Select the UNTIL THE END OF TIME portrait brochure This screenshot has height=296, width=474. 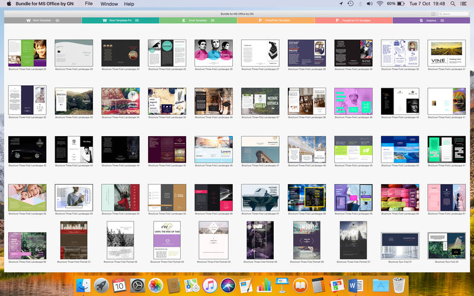click(167, 240)
